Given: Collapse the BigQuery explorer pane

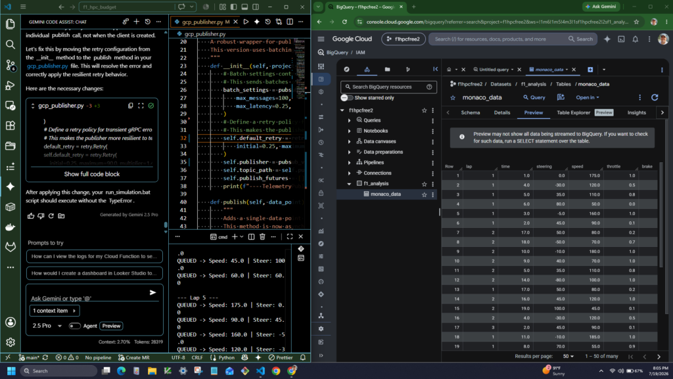Looking at the screenshot, I should [x=435, y=69].
